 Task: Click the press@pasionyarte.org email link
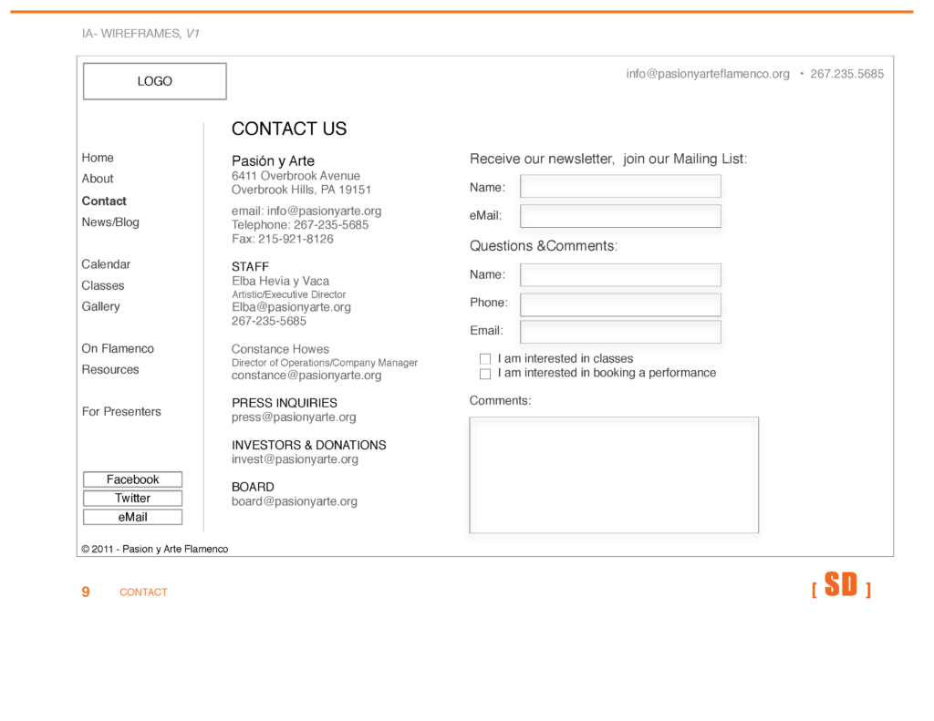click(294, 417)
